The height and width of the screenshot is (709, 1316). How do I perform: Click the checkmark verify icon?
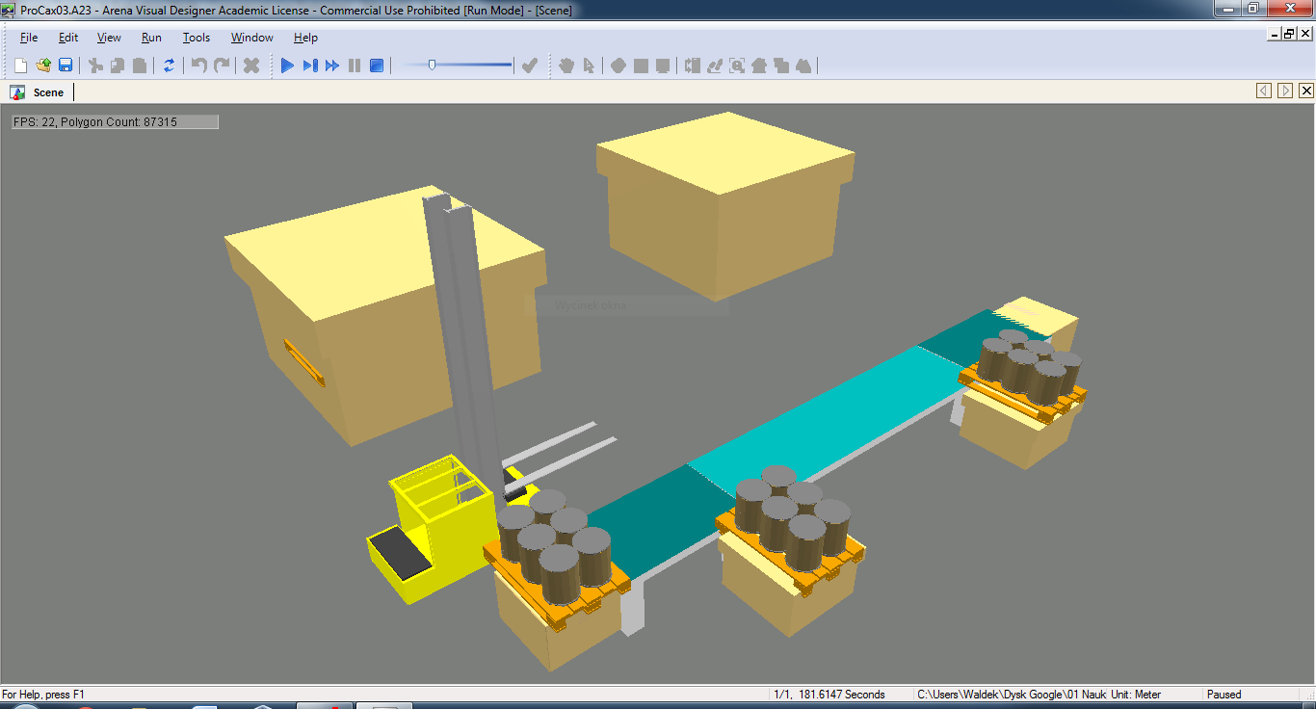pyautogui.click(x=529, y=66)
